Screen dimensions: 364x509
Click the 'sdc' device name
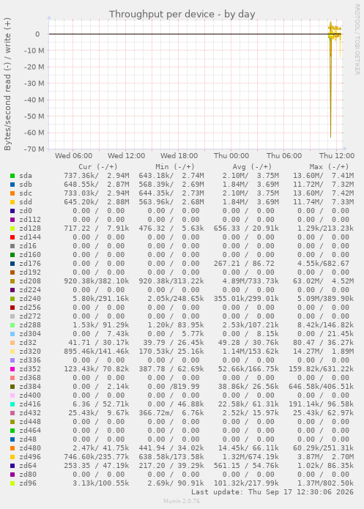pos(26,193)
